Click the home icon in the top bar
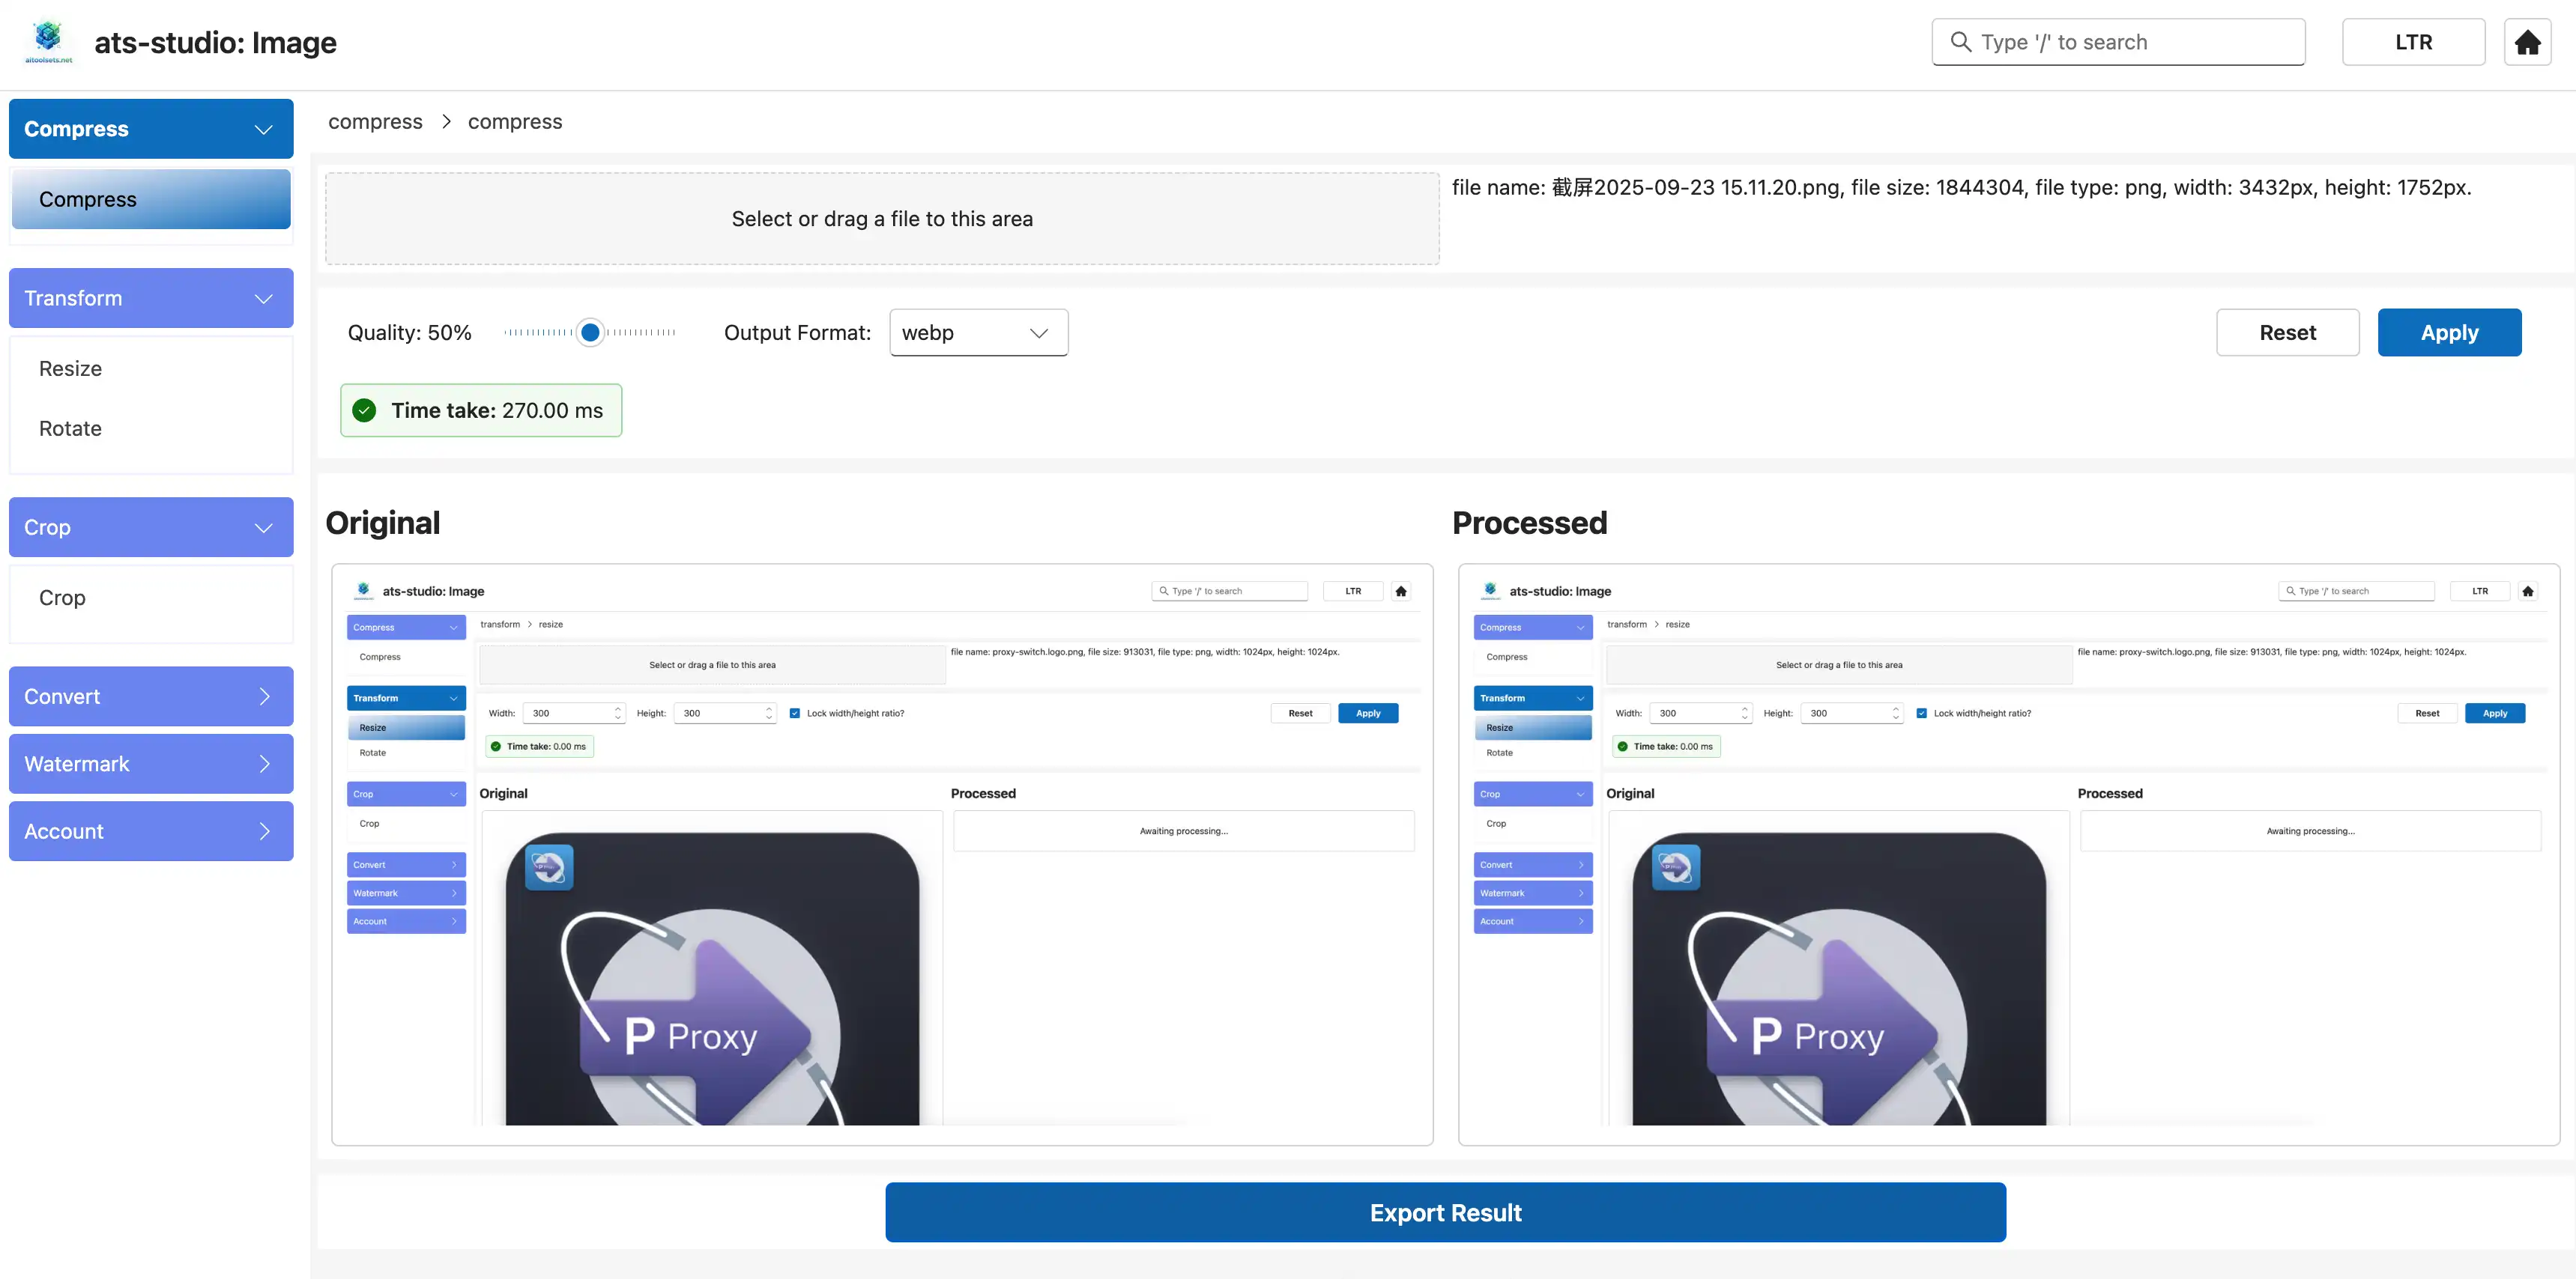Viewport: 2576px width, 1279px height. 2527,41
